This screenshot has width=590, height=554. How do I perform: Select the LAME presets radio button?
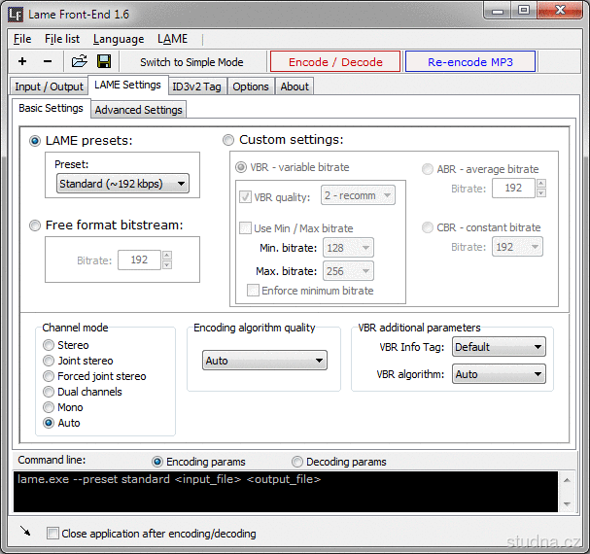[35, 141]
